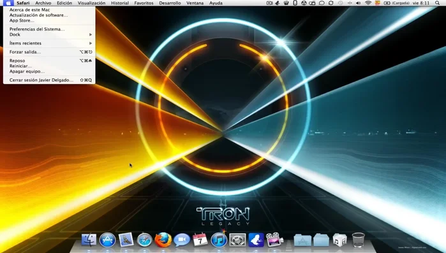This screenshot has width=446, height=253.
Task: Expand the Dock submenu arrow
Action: [91, 34]
